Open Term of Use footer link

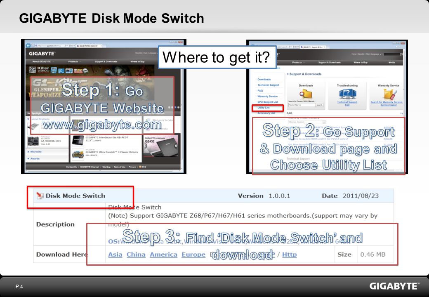(x=120, y=167)
